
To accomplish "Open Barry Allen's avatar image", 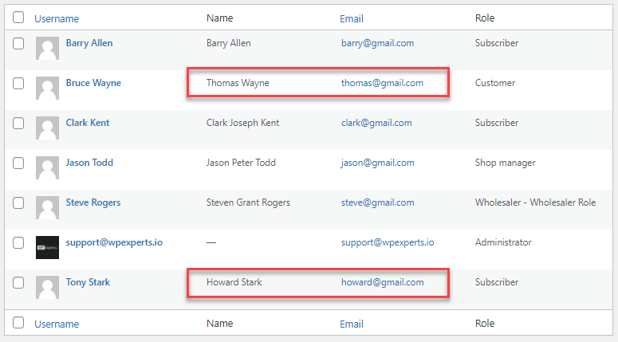I will point(47,48).
